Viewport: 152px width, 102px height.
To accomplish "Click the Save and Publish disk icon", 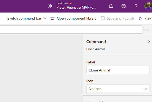I will [x=103, y=18].
